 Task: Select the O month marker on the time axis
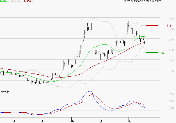pos(130,121)
